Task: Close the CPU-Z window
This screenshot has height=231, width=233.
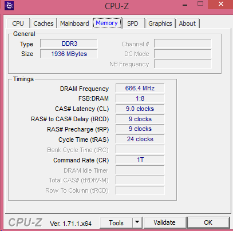Action: click(220, 4)
